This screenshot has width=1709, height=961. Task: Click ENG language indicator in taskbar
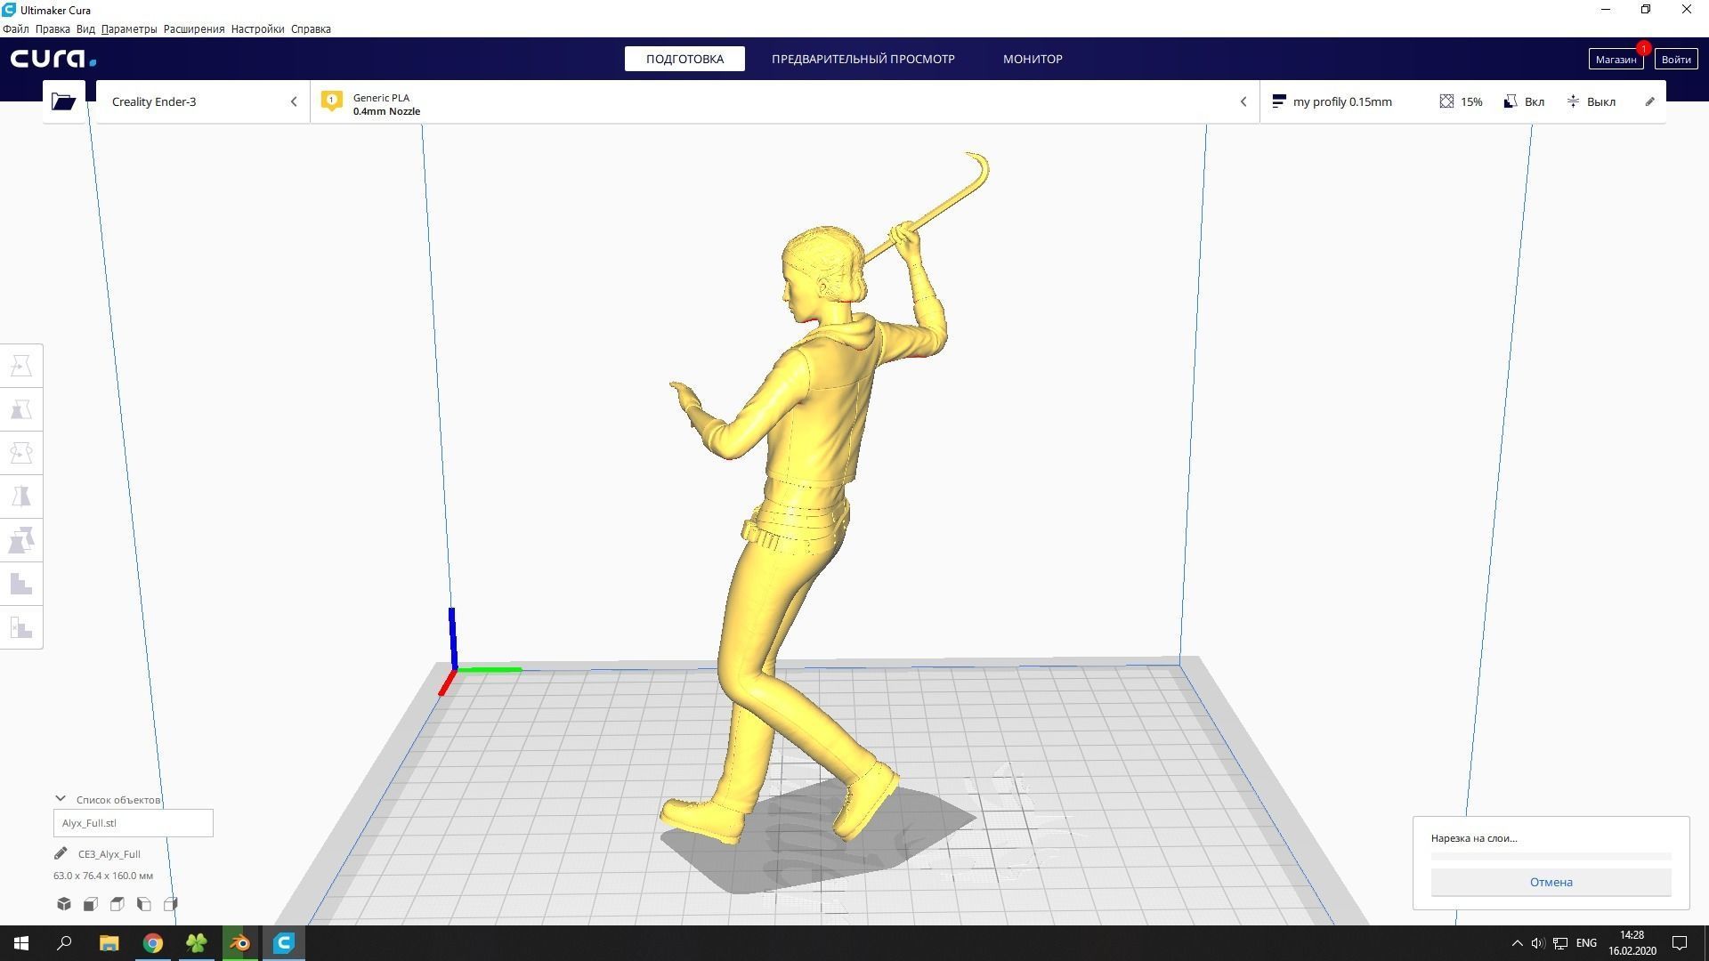pyautogui.click(x=1586, y=943)
